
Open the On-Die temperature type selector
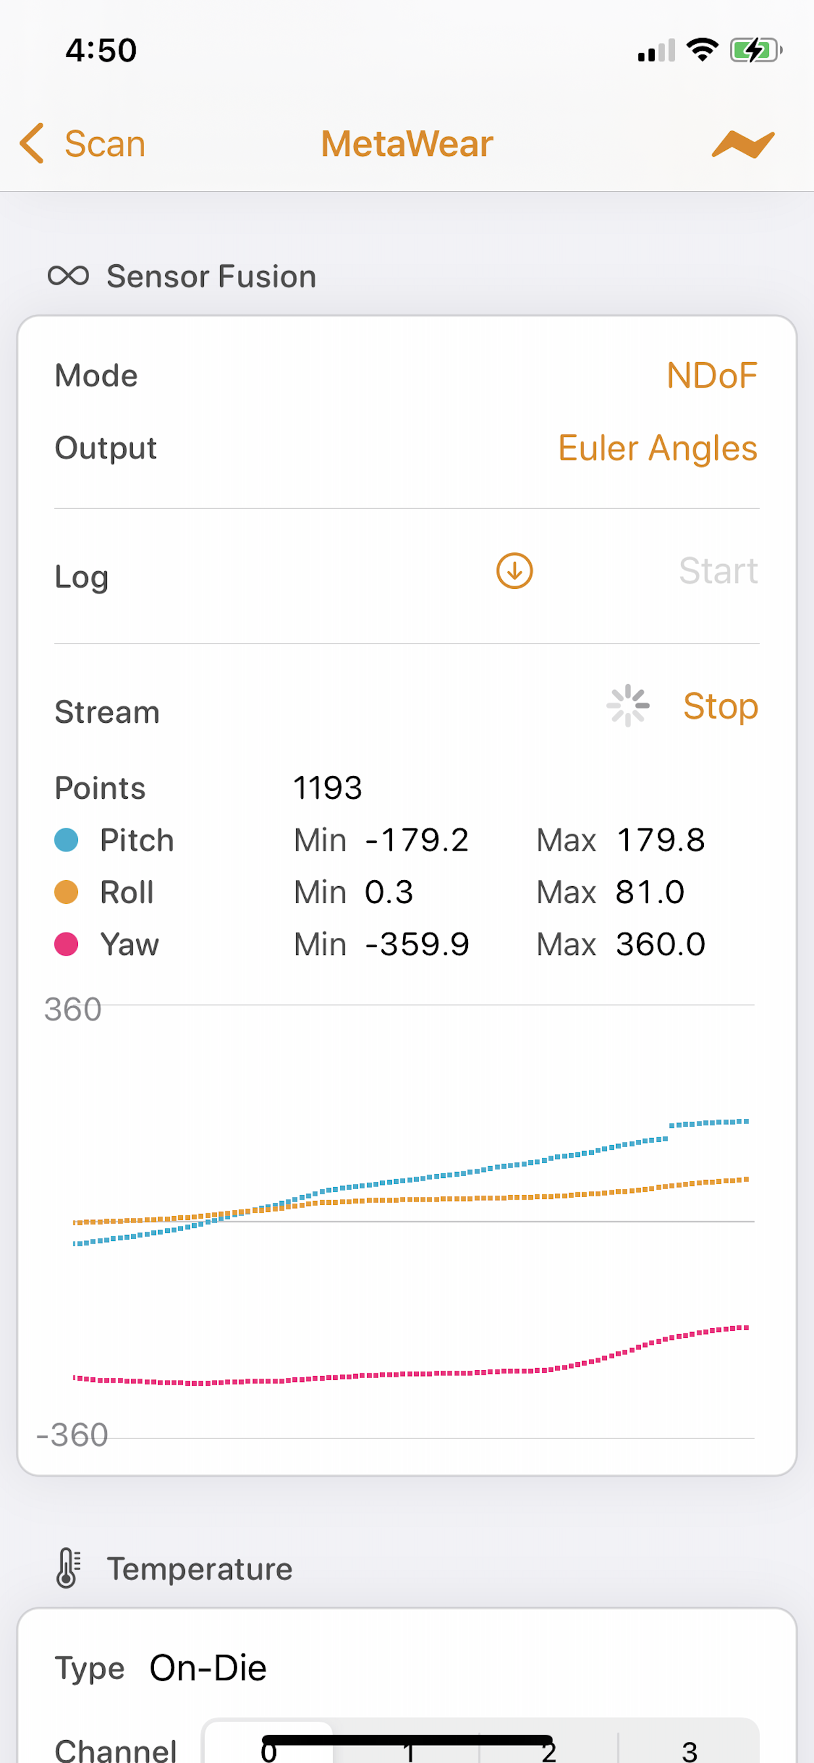[208, 1668]
